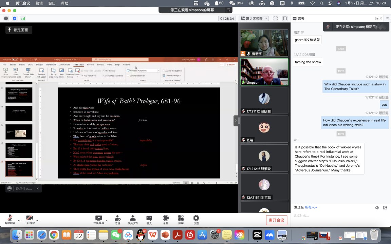Expand audio options arrow beside 解除静音
The width and height of the screenshot is (391, 244).
(x=19, y=221)
